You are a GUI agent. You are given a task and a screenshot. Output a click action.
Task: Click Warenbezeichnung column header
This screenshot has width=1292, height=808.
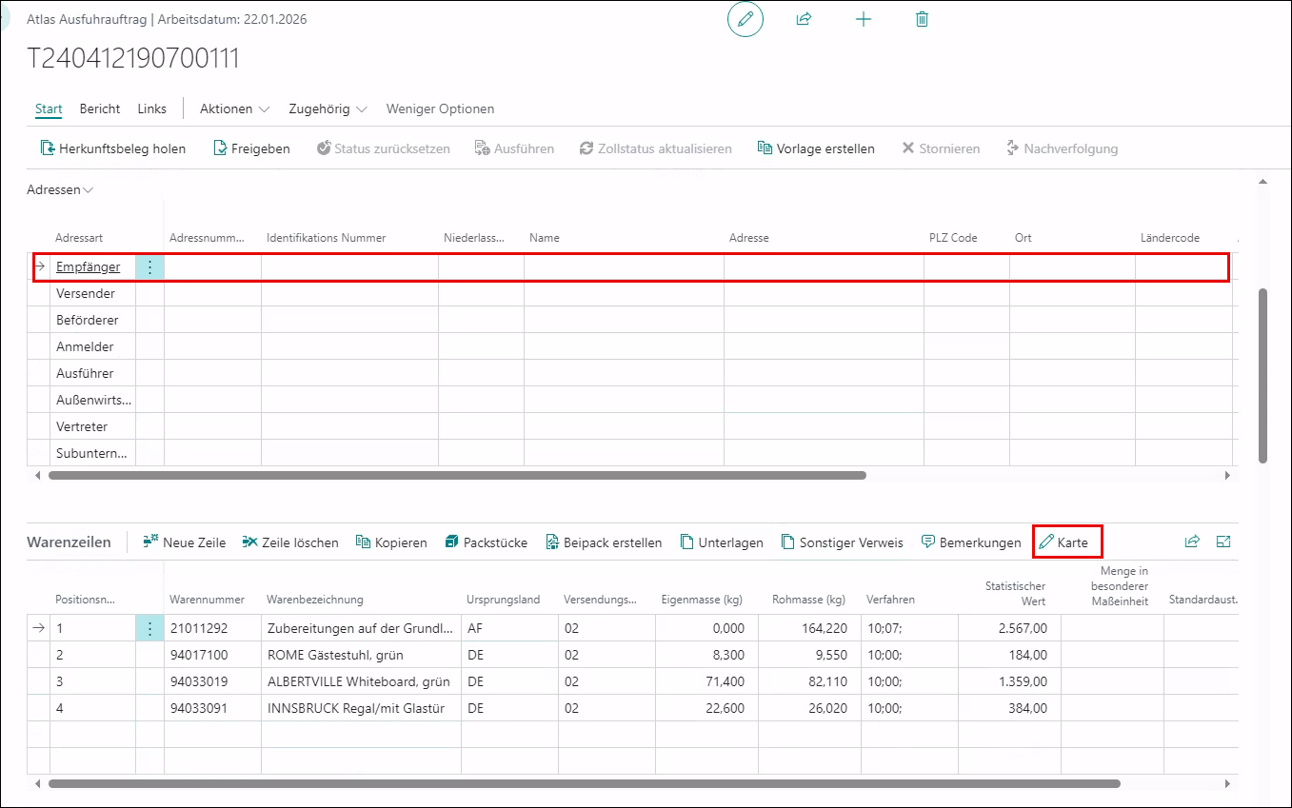pos(314,600)
